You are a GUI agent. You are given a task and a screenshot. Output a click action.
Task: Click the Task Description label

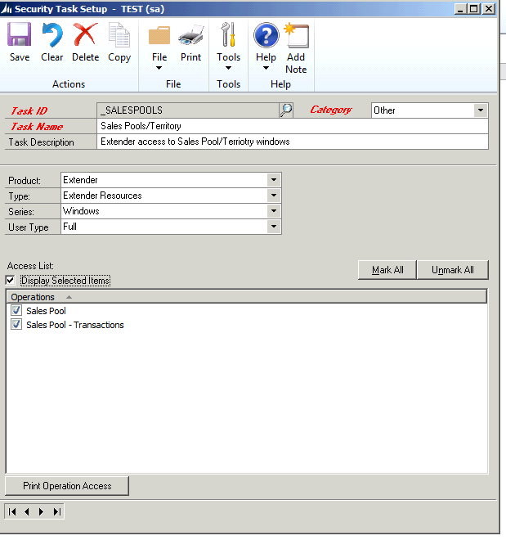pos(41,142)
